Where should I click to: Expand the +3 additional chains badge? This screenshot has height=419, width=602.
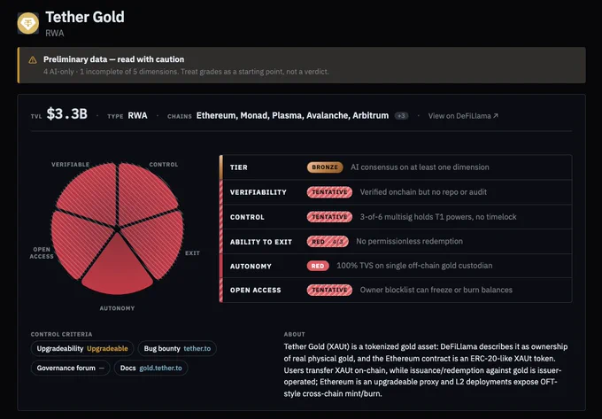pos(401,115)
